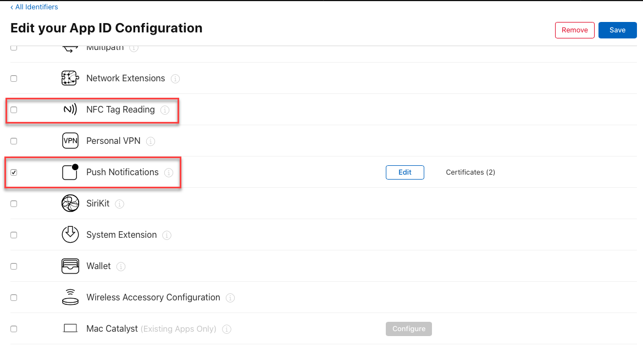Screen dimensions: 643x352
Task: Enable the SiriKit capability checkbox
Action: click(14, 204)
